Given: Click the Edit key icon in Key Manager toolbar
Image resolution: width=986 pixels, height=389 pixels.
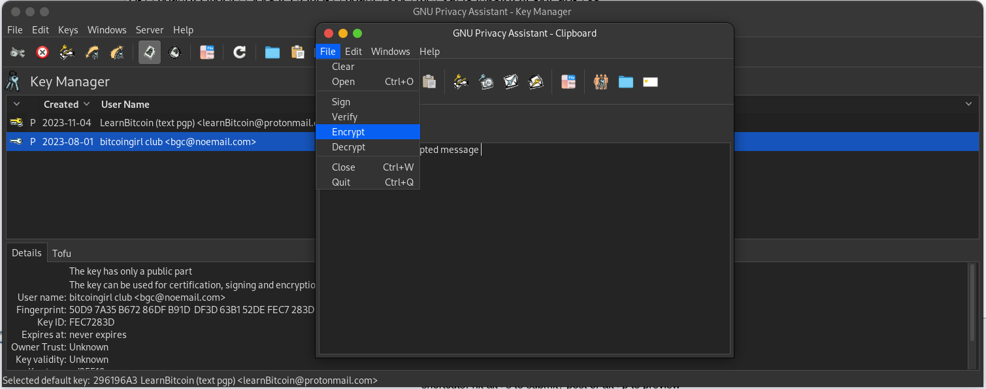Looking at the screenshot, I should click(18, 52).
